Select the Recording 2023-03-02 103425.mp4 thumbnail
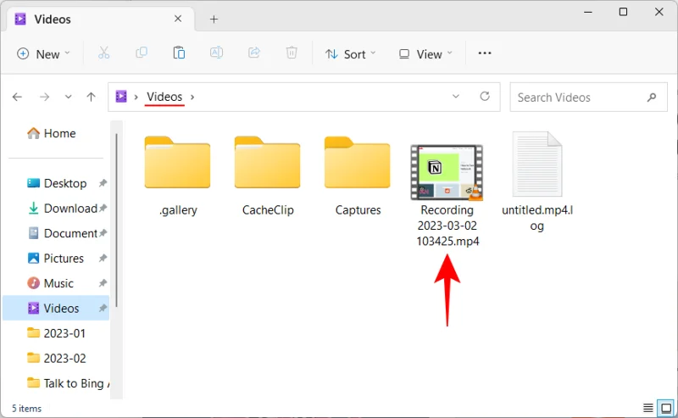Screen dimensions: 678x418 click(447, 173)
